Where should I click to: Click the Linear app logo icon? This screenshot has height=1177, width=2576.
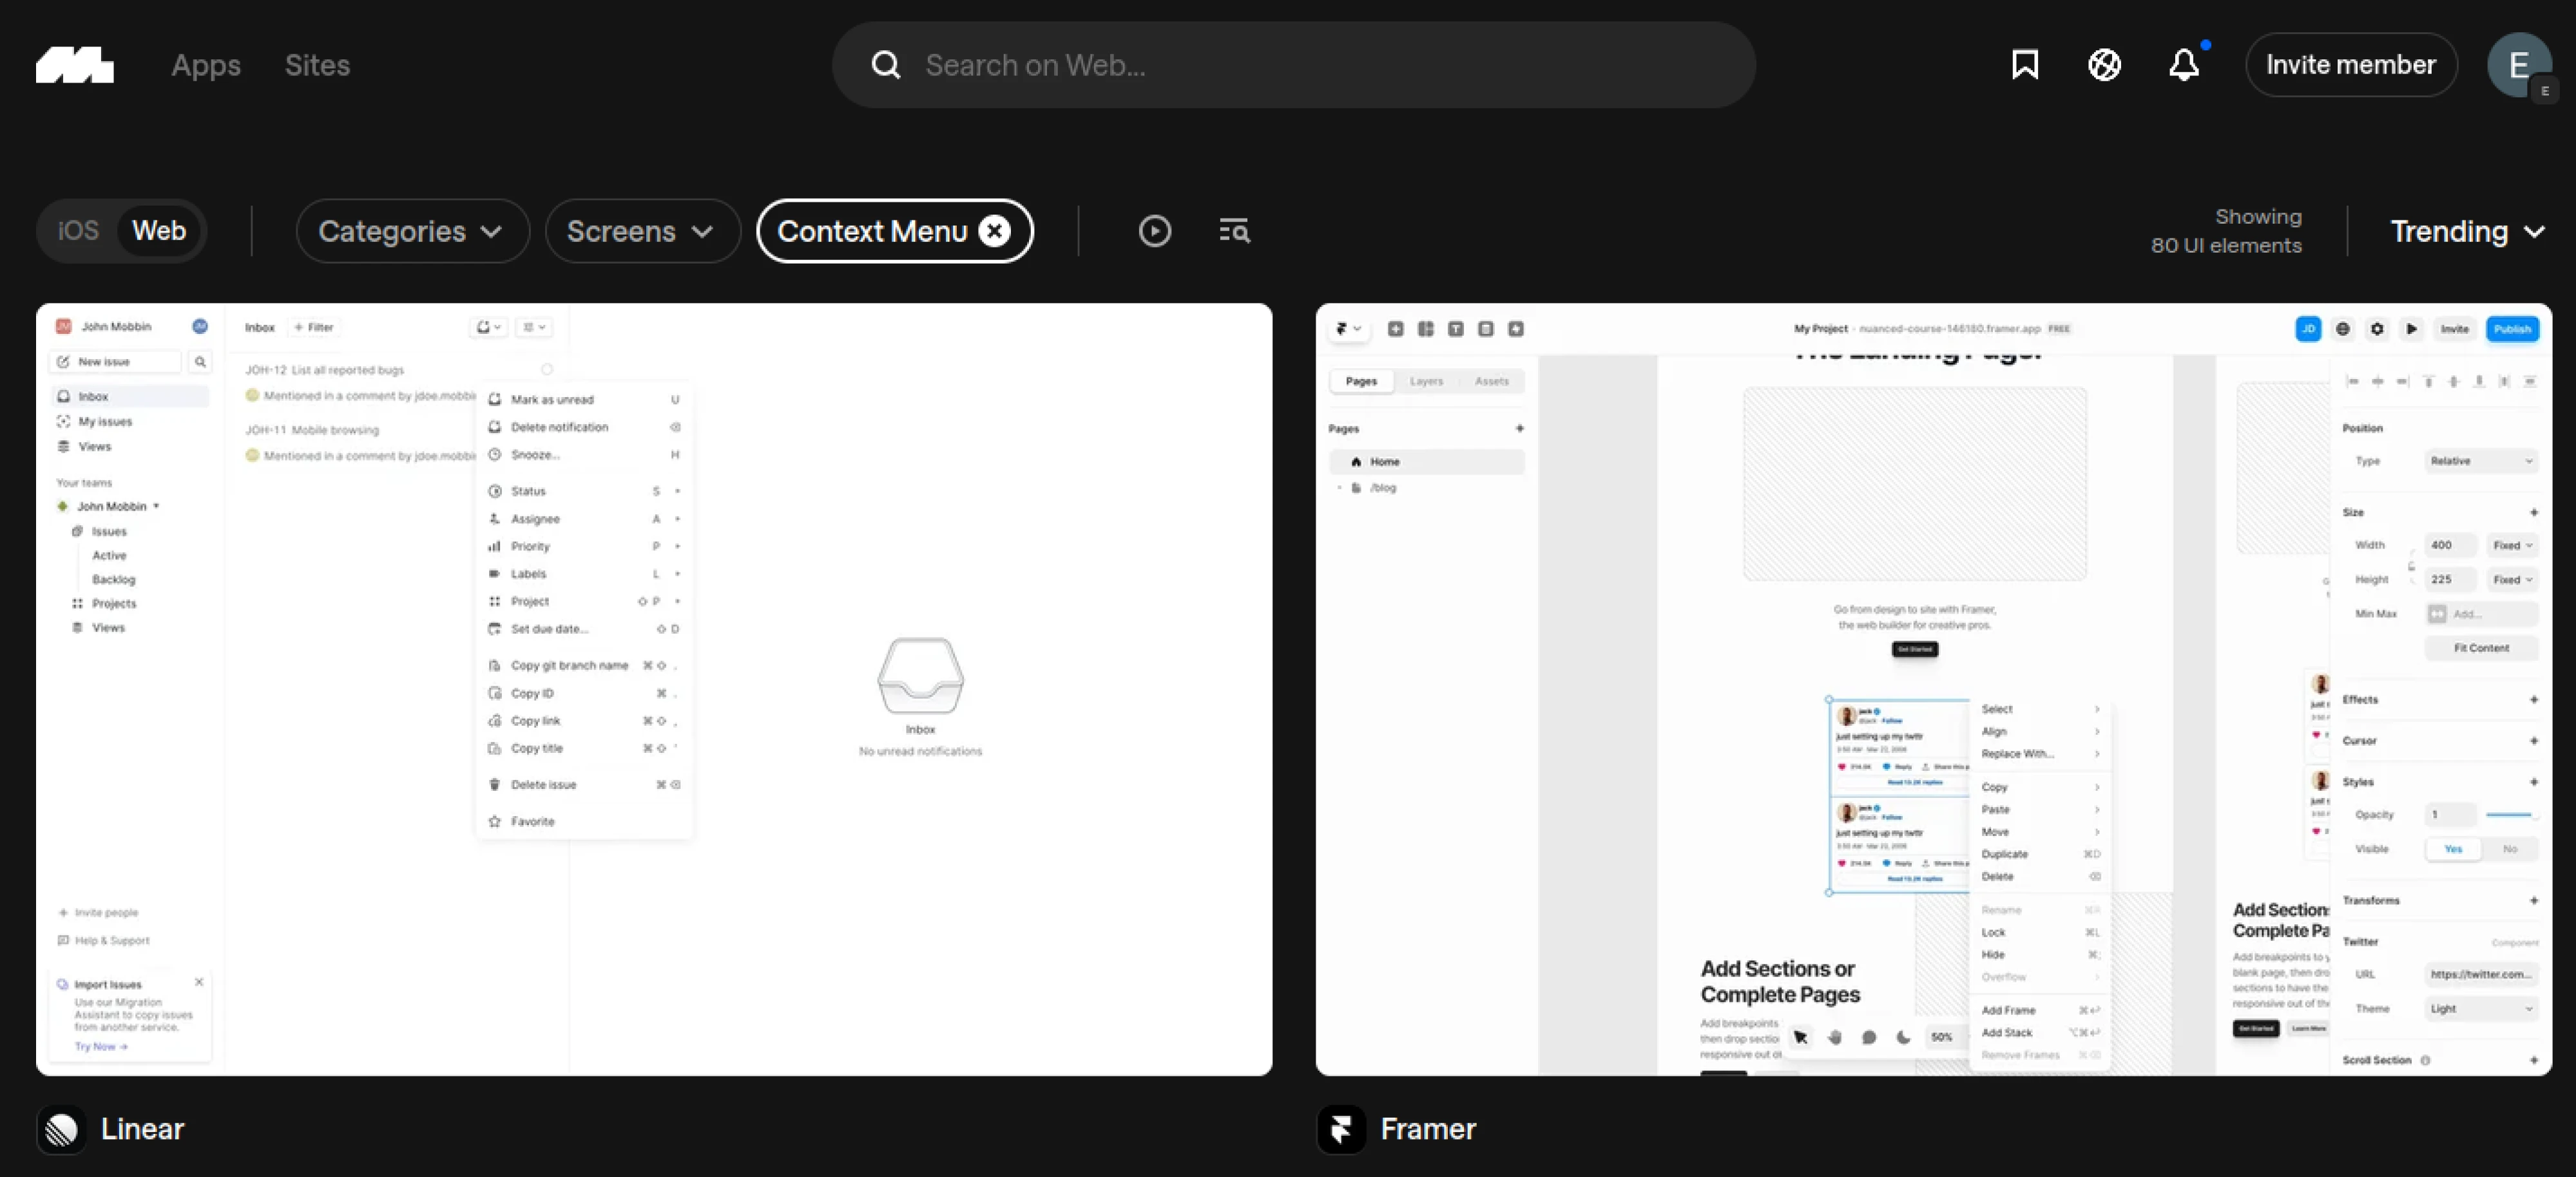[61, 1130]
